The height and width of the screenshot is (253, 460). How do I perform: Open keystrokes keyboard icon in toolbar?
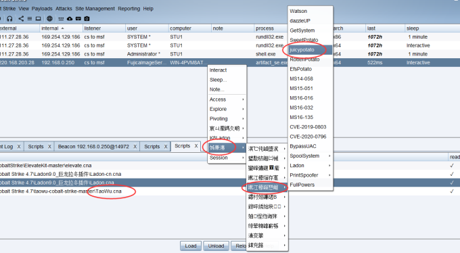(78, 19)
